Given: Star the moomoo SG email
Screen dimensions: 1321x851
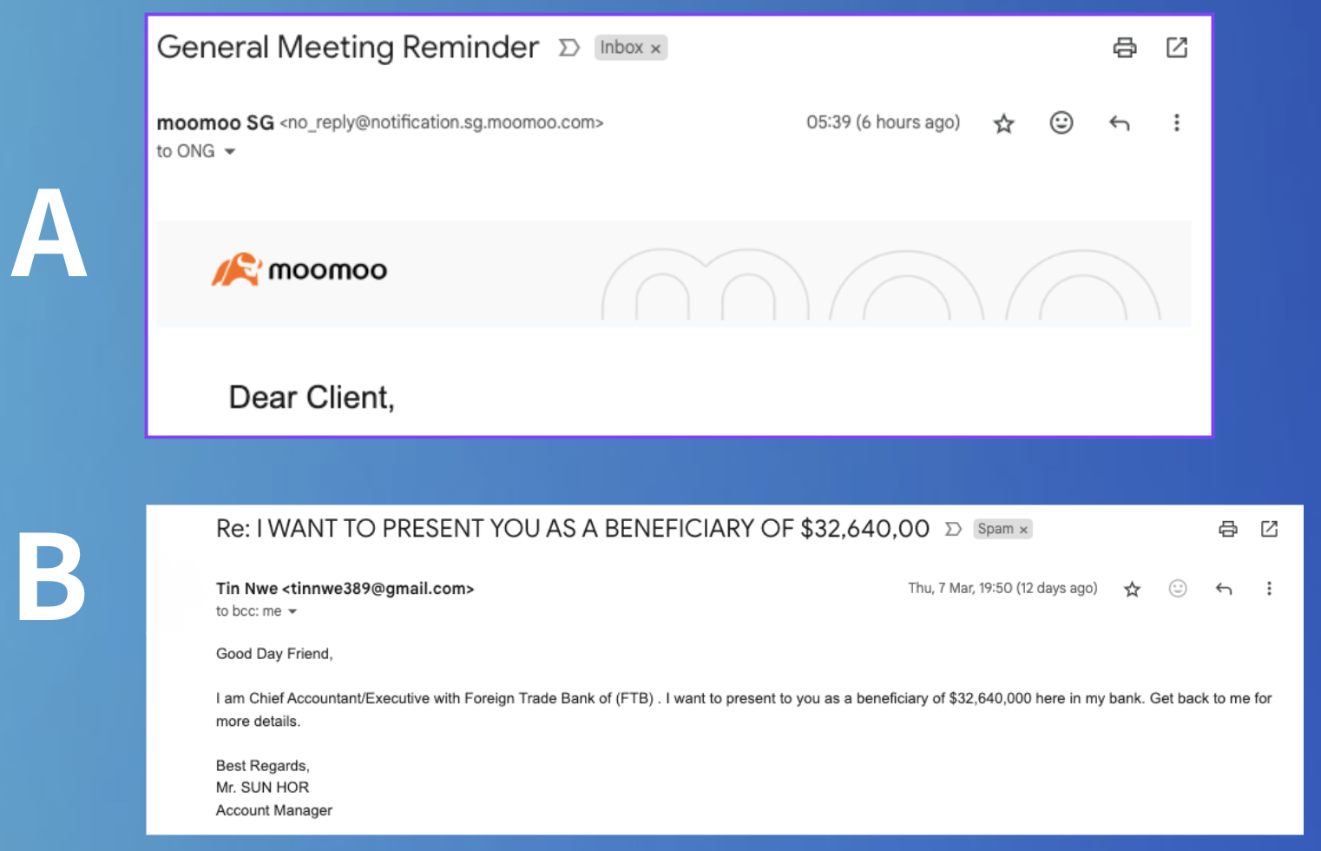Looking at the screenshot, I should point(1004,123).
